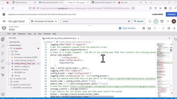Open the Help menu
The width and height of the screenshot is (177, 99).
coord(54,34)
